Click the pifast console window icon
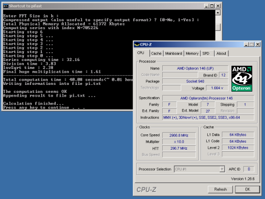The width and height of the screenshot is (265, 199). pyautogui.click(x=5, y=6)
